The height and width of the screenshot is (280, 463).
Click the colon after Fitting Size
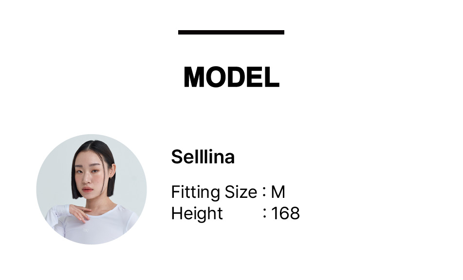pos(264,192)
